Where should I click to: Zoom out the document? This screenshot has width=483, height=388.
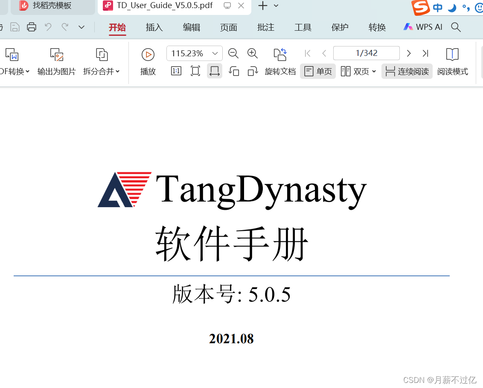pos(233,53)
